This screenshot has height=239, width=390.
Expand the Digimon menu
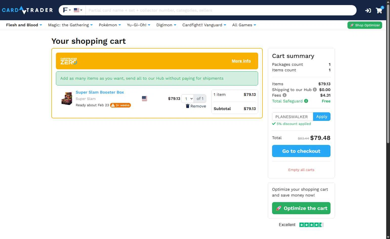click(166, 25)
